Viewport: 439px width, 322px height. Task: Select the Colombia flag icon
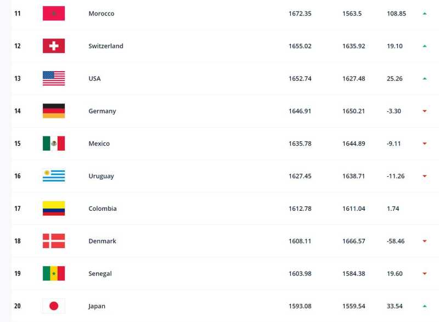click(54, 209)
